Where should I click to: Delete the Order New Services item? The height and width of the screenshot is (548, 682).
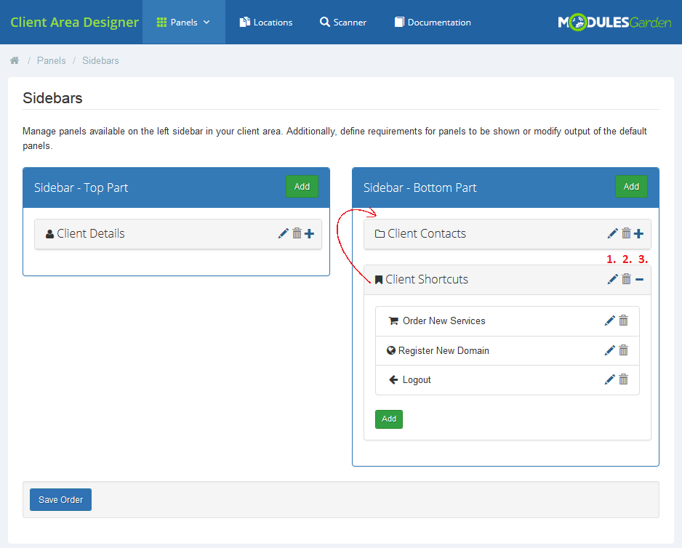623,321
